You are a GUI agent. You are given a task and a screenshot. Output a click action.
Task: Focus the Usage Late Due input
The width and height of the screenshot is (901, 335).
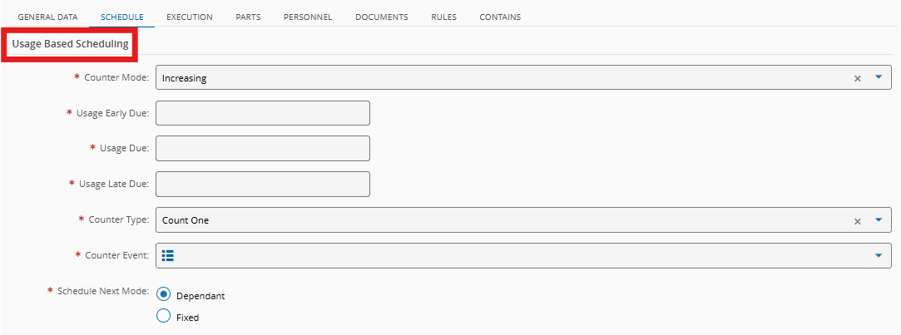(263, 184)
